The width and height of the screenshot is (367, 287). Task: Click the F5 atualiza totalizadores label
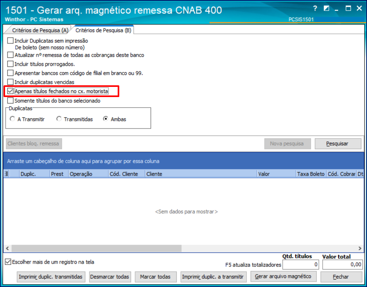pos(253,265)
